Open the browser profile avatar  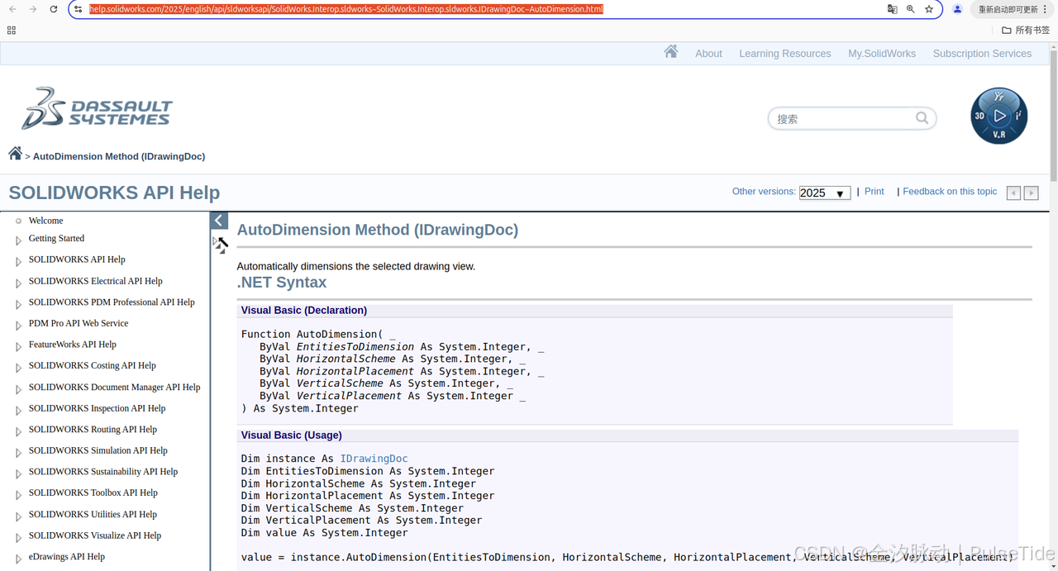coord(957,9)
